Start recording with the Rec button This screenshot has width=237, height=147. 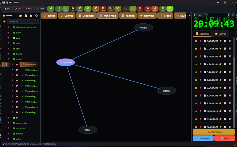[x=118, y=9]
